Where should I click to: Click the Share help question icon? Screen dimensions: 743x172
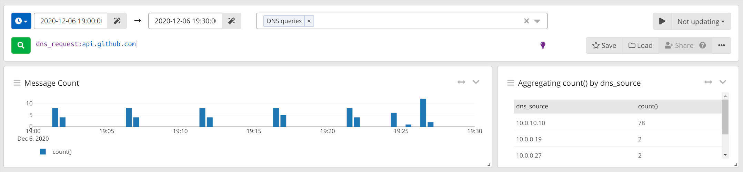point(703,45)
